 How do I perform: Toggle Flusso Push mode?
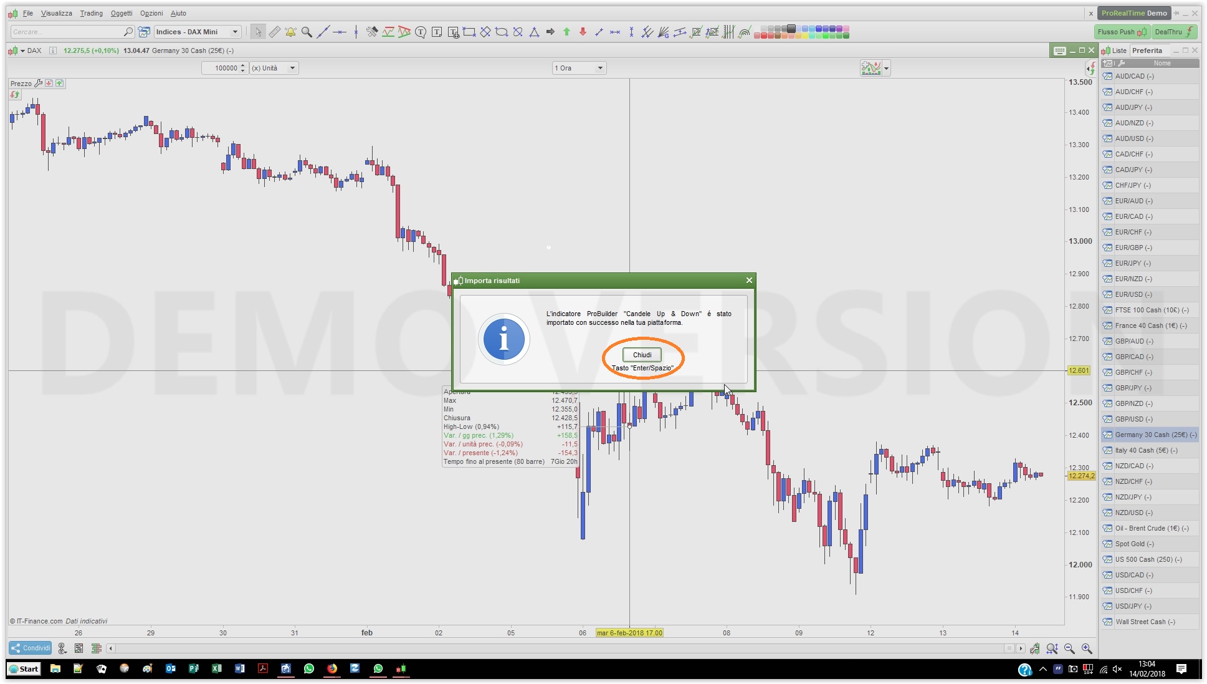tap(1122, 32)
